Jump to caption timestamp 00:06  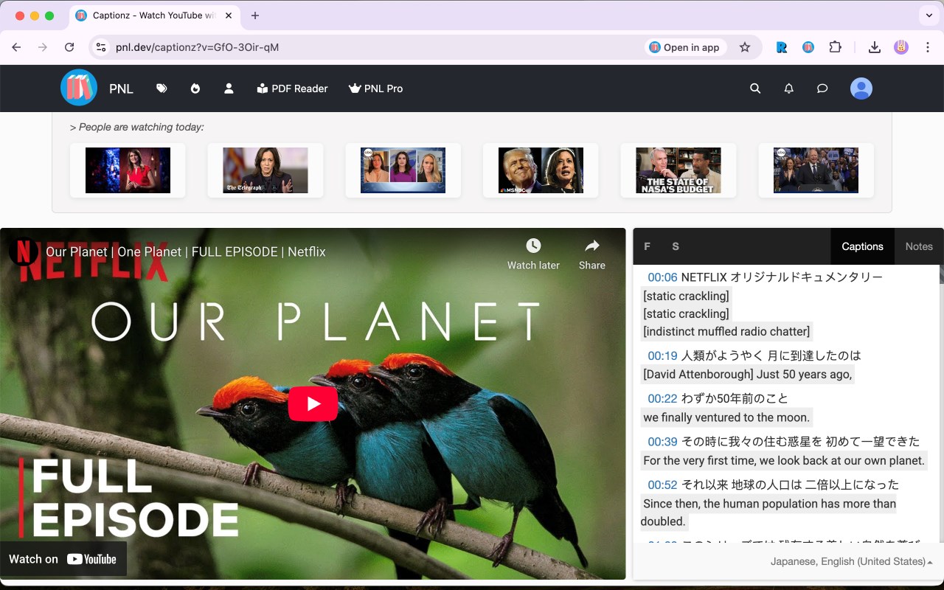[x=662, y=277]
